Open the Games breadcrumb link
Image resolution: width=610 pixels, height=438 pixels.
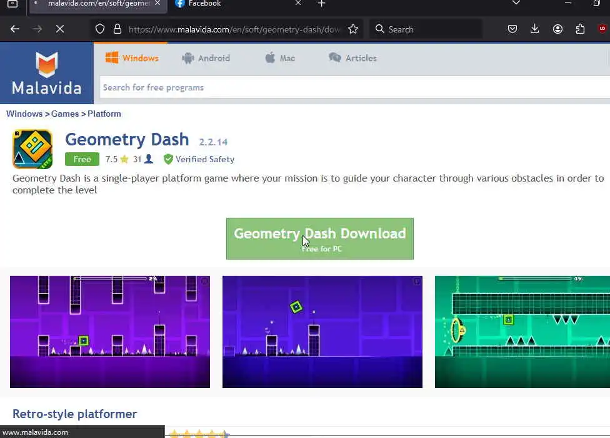click(x=65, y=114)
